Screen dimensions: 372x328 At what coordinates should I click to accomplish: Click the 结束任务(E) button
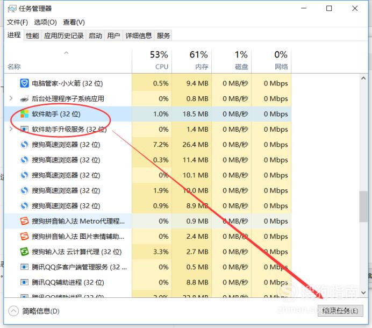click(340, 311)
